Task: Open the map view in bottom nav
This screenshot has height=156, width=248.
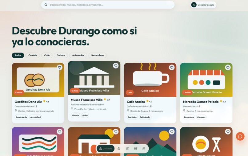Action: 119,149
